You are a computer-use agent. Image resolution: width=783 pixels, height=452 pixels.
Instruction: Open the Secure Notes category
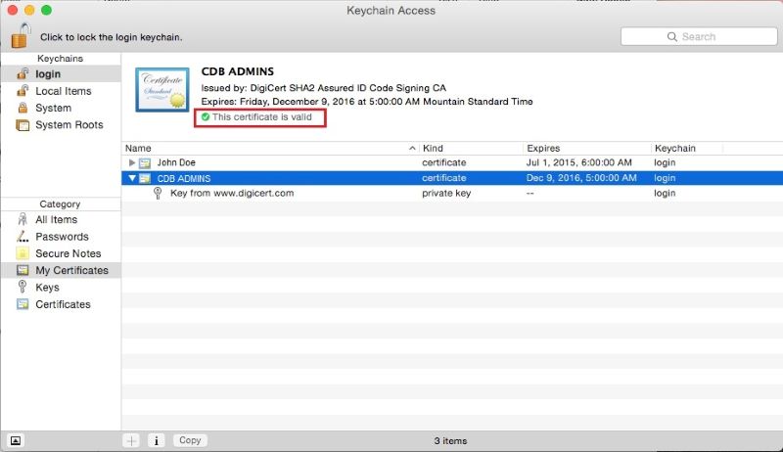68,253
